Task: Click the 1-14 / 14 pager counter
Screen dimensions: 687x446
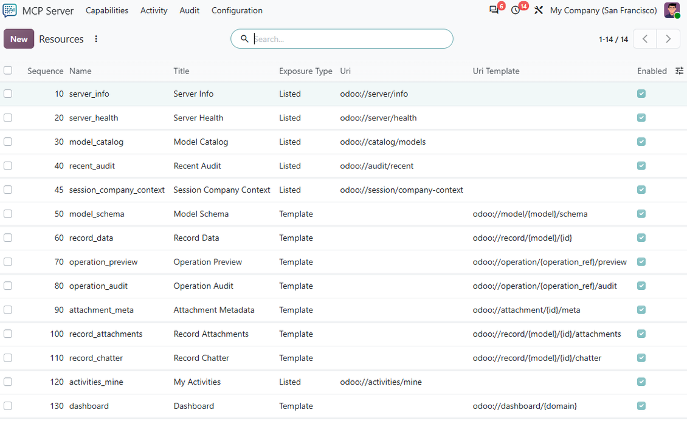Action: coord(613,39)
